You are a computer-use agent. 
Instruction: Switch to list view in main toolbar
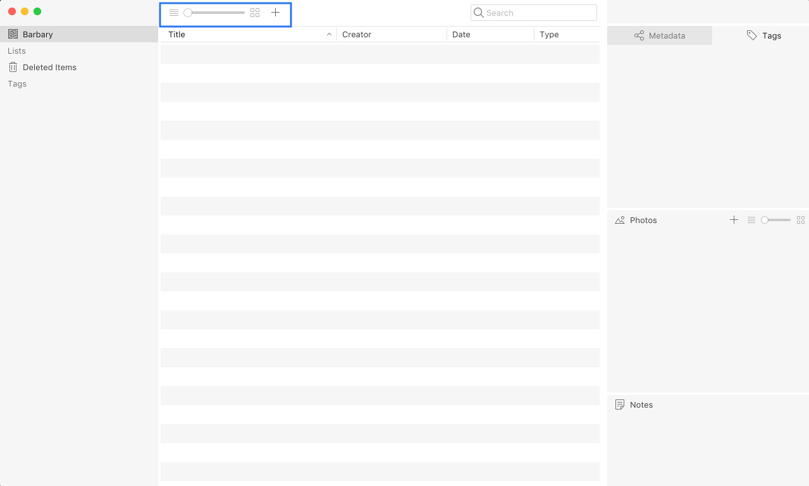coord(174,13)
